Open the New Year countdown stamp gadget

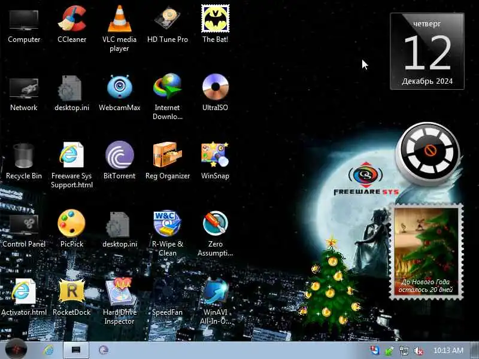click(426, 252)
